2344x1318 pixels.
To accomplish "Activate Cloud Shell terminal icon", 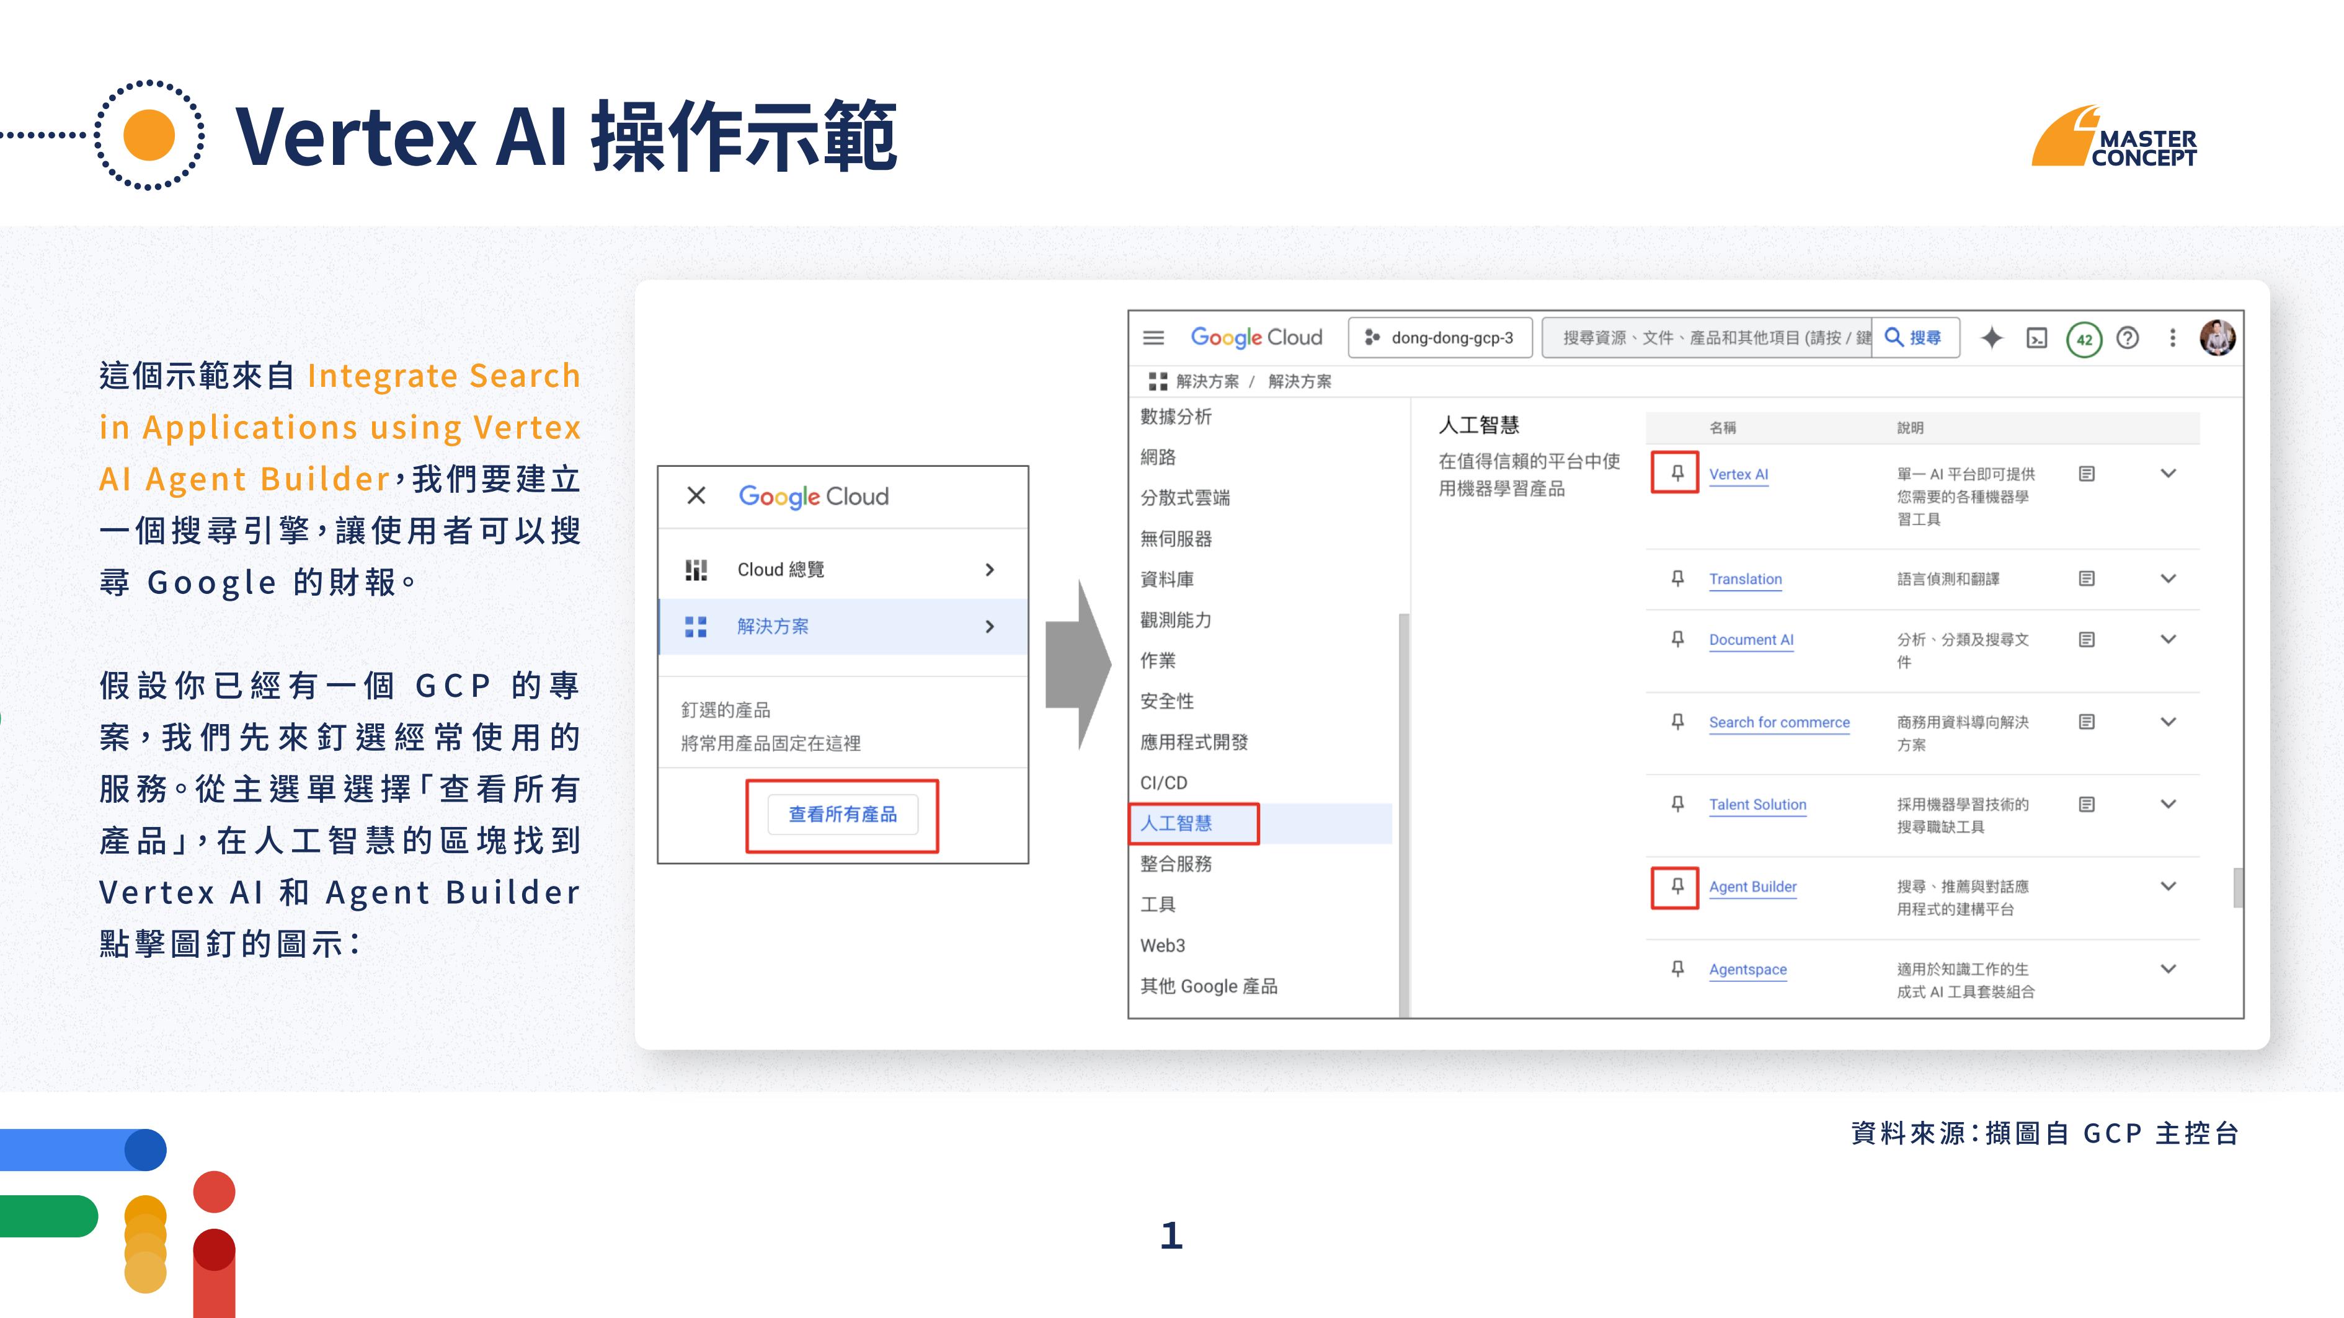I will [x=2037, y=338].
